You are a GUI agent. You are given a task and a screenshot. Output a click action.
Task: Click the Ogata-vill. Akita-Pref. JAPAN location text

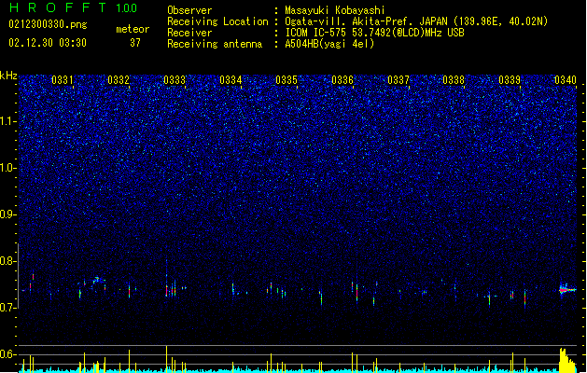click(x=416, y=21)
